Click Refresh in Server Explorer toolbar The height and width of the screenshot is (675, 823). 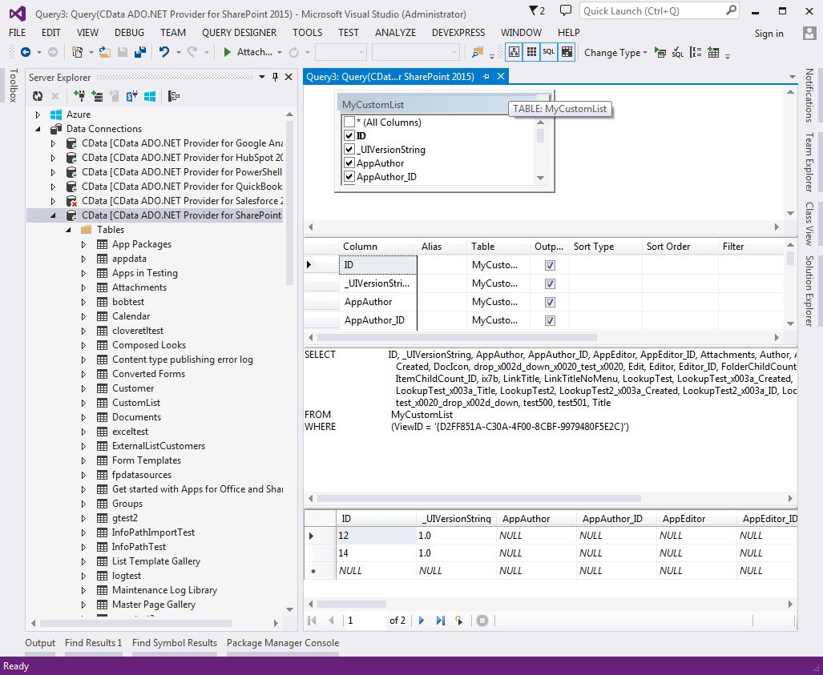[x=38, y=96]
